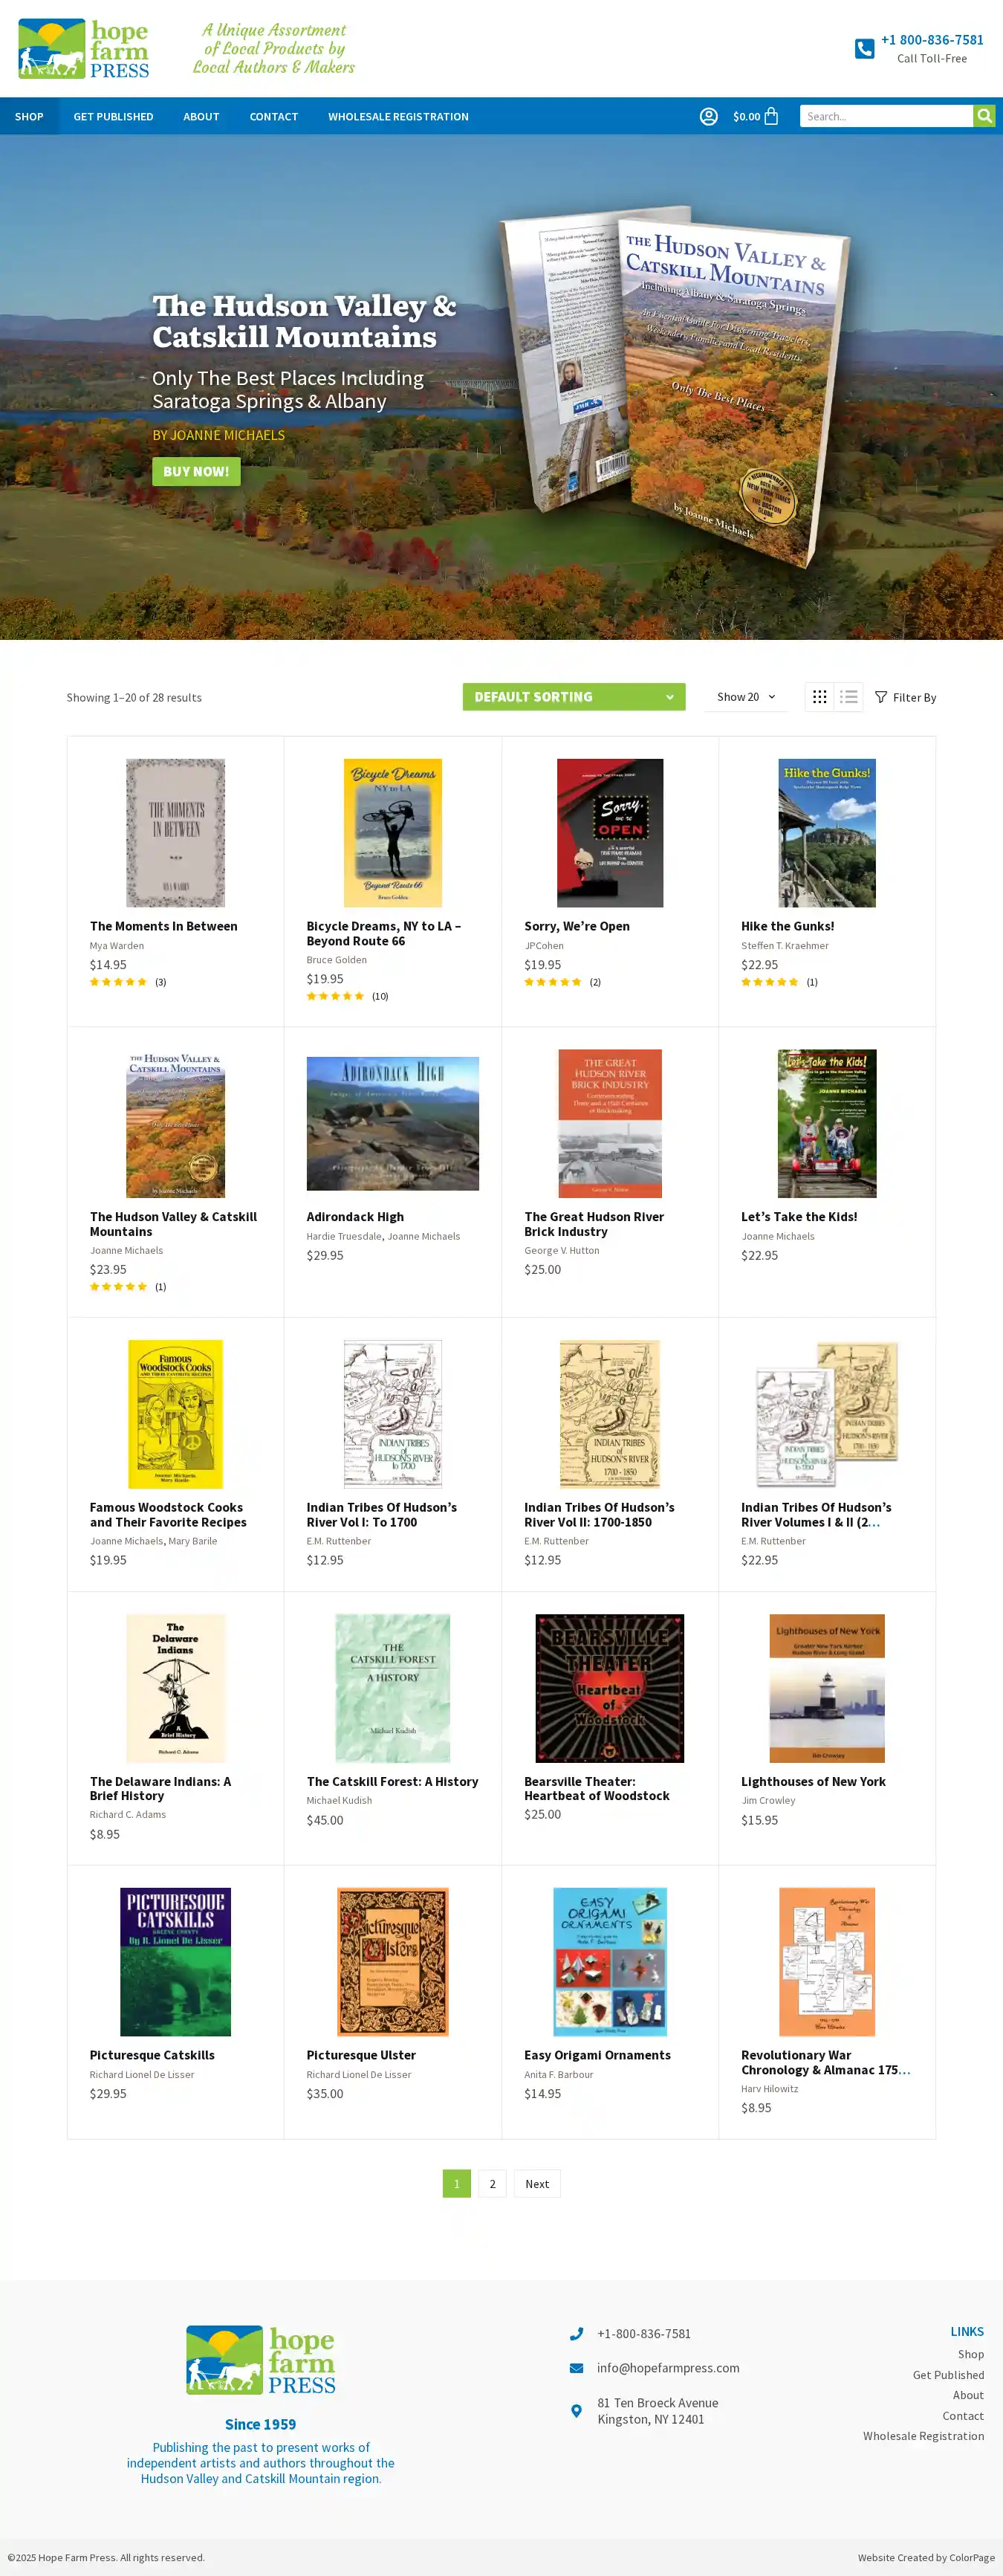The image size is (1003, 2576).
Task: Open the user account icon
Action: (x=708, y=116)
